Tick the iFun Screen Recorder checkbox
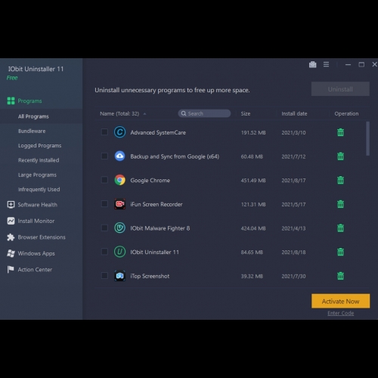This screenshot has width=378, height=378. (x=104, y=203)
